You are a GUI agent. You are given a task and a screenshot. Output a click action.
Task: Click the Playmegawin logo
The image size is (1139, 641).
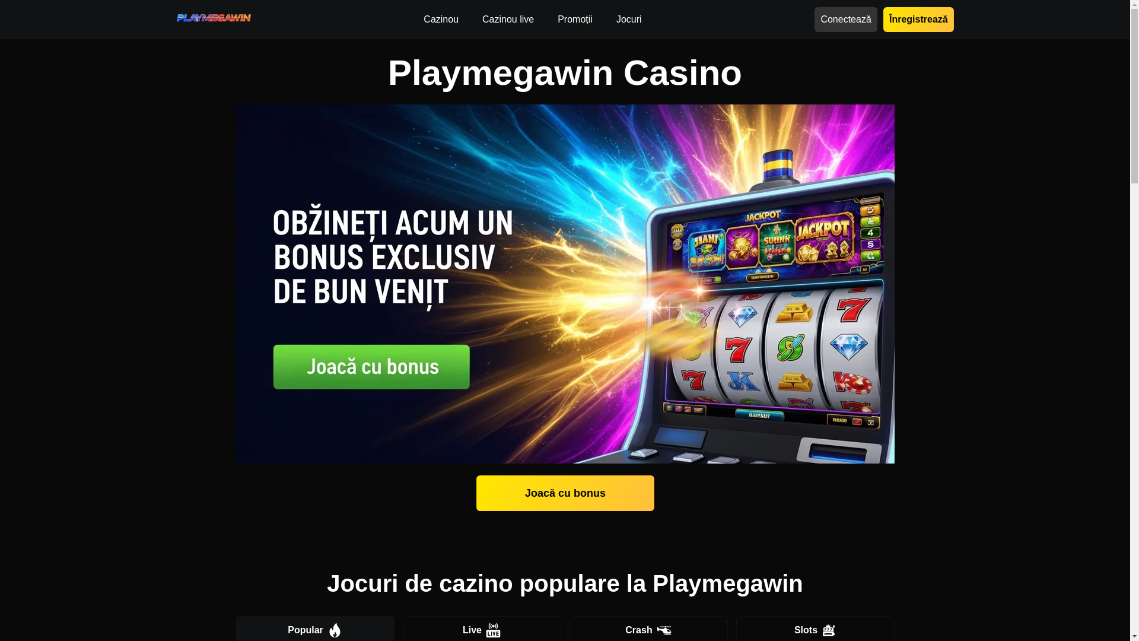[214, 18]
